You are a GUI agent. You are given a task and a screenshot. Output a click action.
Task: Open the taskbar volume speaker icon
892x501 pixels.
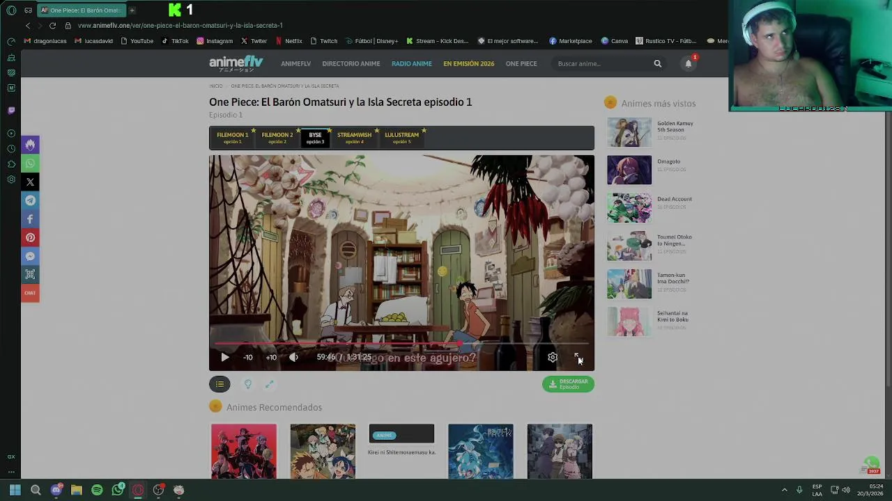[x=846, y=490]
